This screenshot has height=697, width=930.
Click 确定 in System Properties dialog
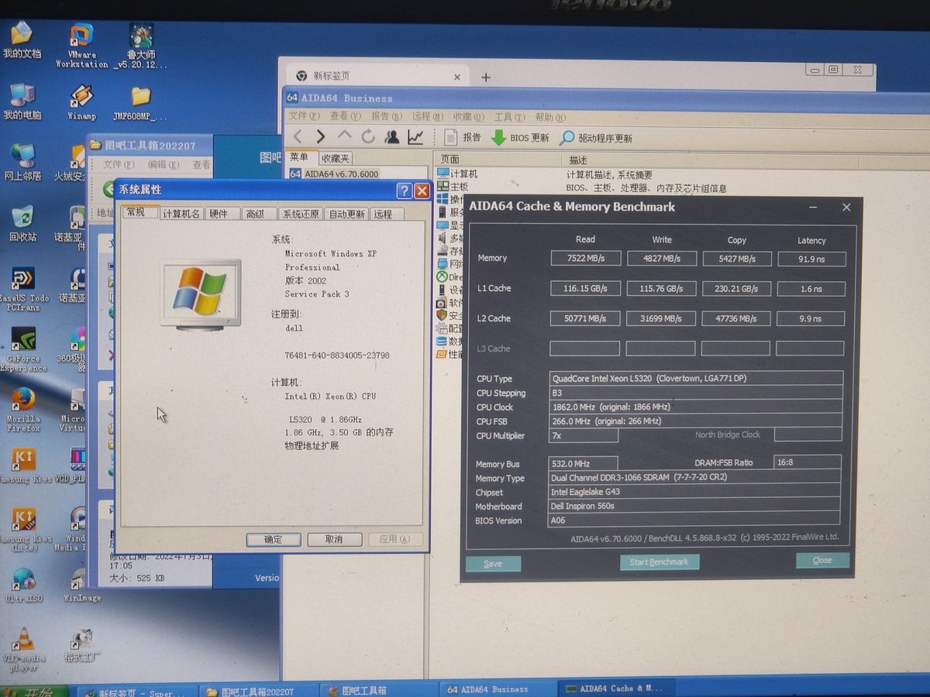[274, 539]
